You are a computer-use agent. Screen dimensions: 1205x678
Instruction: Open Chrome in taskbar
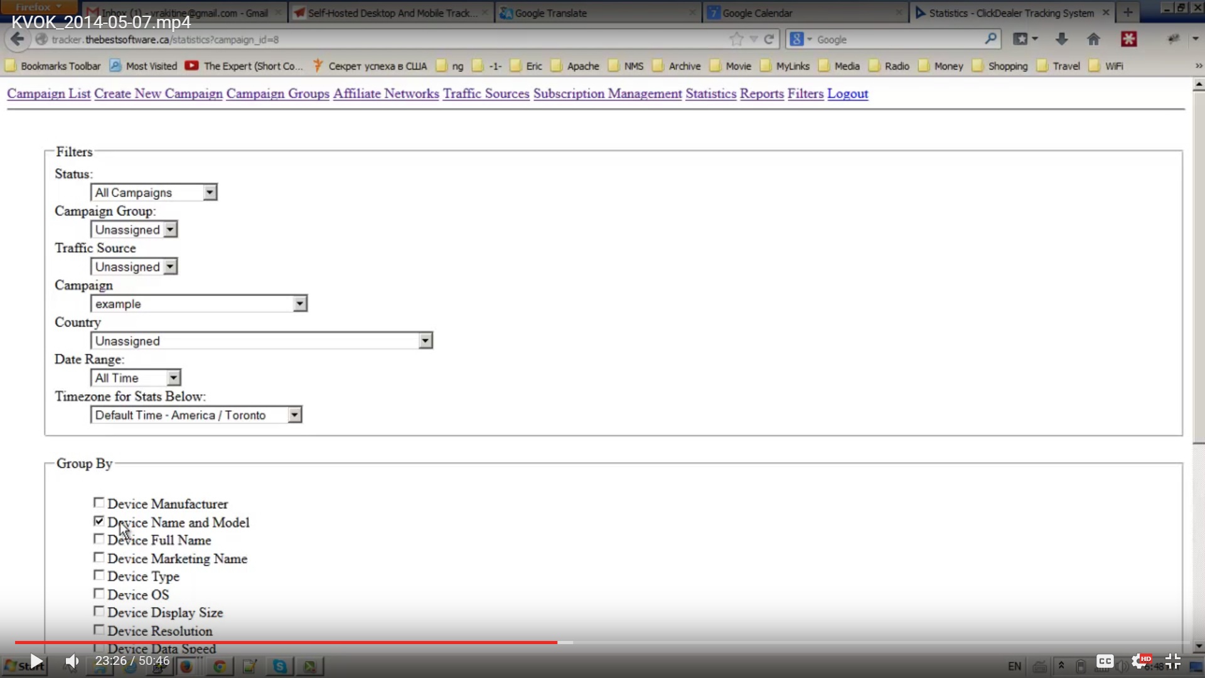pyautogui.click(x=220, y=666)
